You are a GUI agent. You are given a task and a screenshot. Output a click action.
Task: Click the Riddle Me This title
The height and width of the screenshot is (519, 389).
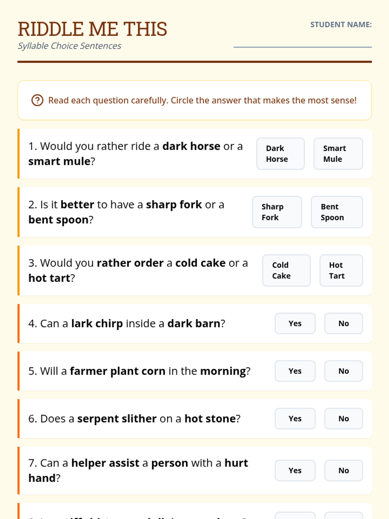point(92,29)
